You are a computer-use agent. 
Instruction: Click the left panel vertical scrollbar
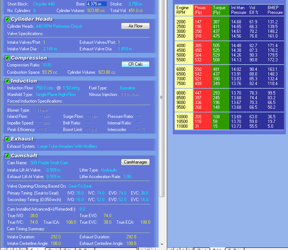161,120
